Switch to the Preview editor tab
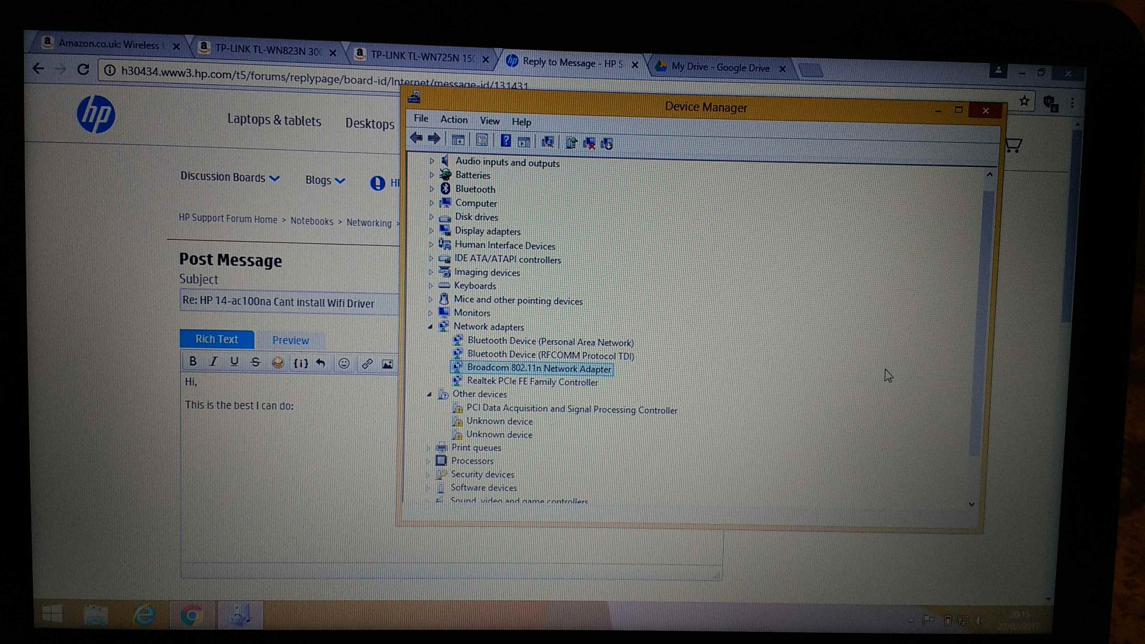The height and width of the screenshot is (644, 1145). click(x=290, y=341)
